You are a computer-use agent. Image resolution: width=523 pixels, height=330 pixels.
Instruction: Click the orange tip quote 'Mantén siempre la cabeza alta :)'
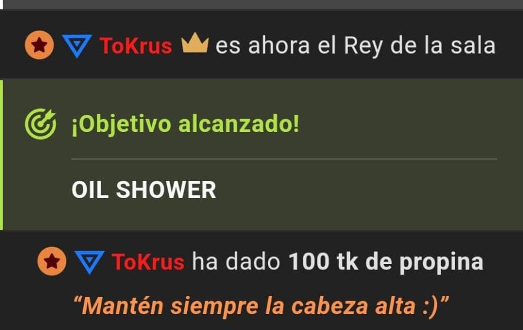click(261, 306)
